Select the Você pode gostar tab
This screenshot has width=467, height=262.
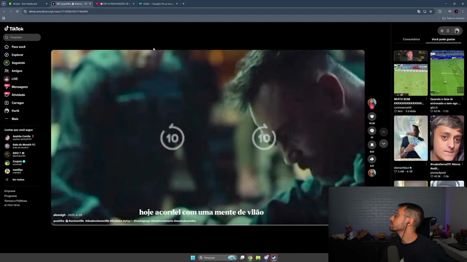443,39
